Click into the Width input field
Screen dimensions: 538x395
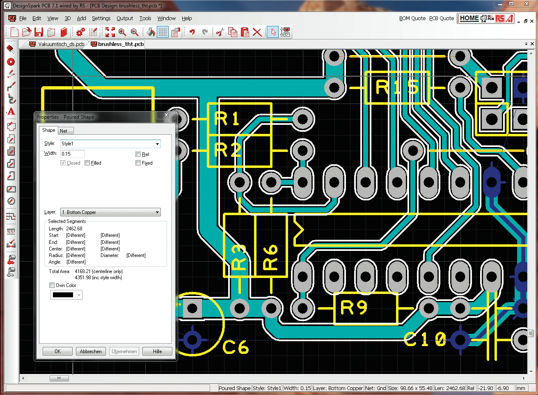73,154
